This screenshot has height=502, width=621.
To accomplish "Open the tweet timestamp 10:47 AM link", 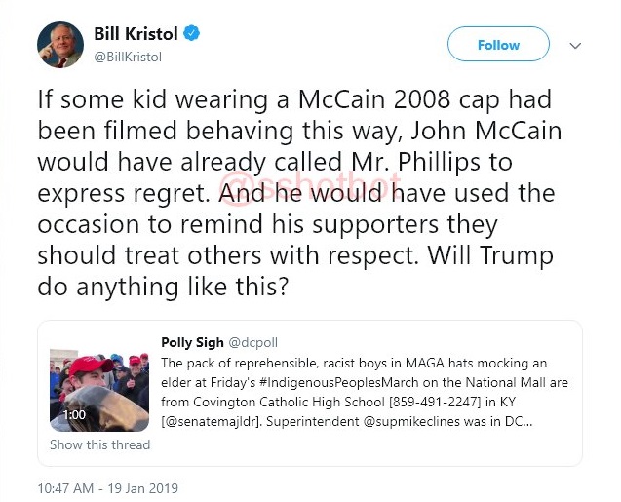I will (65, 488).
